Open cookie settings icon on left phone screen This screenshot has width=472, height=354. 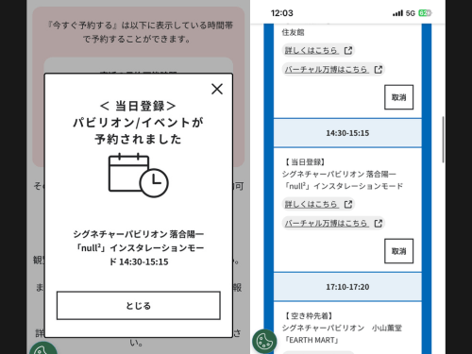pos(43,348)
